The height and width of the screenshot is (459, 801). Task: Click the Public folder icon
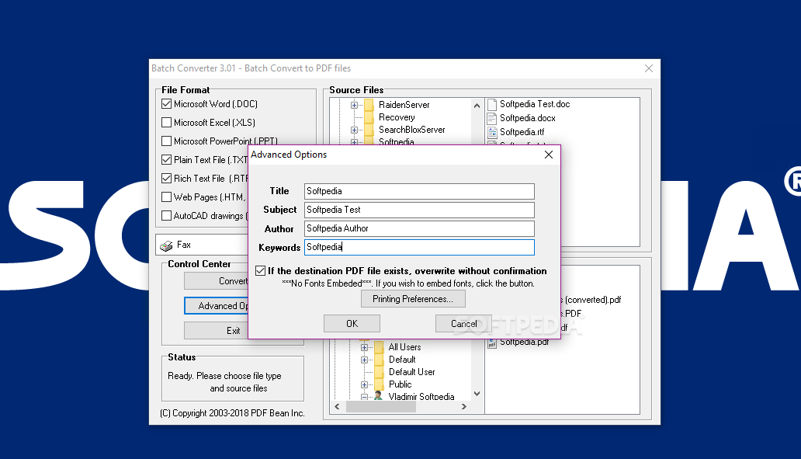379,384
